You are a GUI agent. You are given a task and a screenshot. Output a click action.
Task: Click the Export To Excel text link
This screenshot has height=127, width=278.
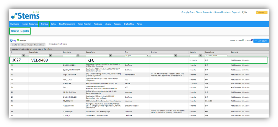tap(236, 40)
